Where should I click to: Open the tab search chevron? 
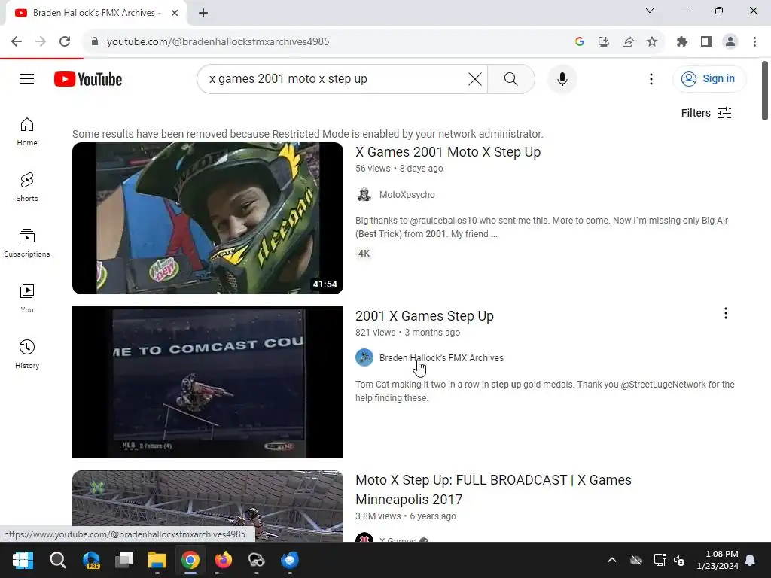click(x=650, y=11)
